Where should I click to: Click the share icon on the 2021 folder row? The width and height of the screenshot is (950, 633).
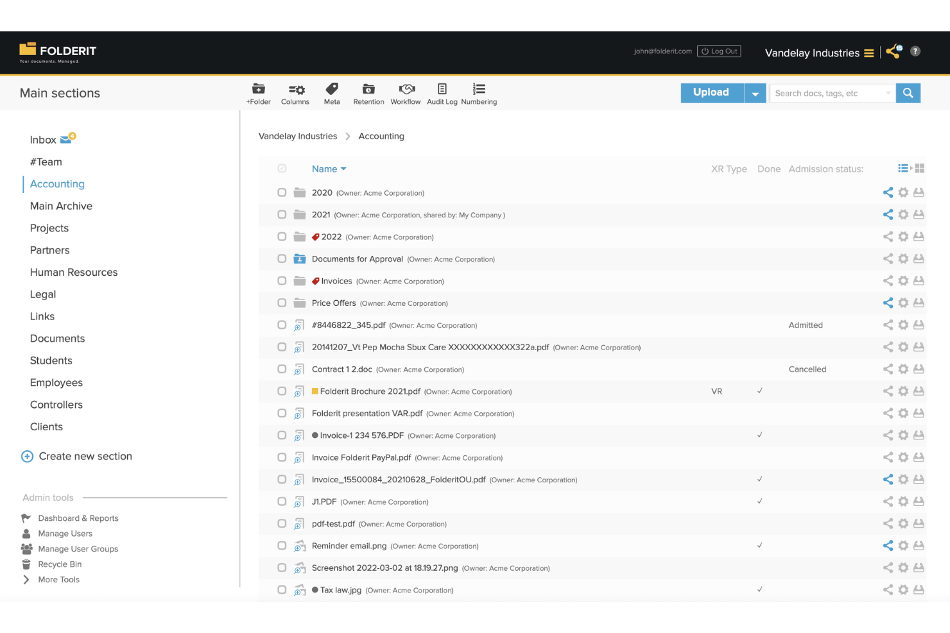click(888, 214)
